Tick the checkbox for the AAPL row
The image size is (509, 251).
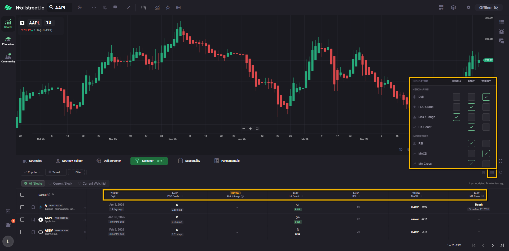tap(22, 219)
